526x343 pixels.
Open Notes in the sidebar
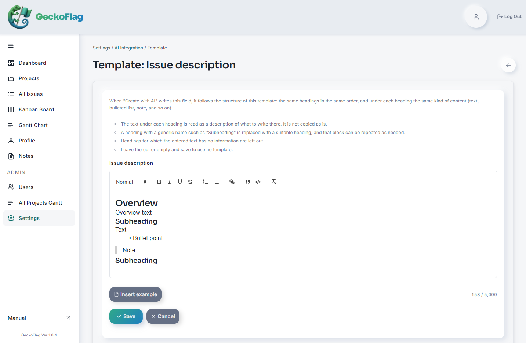point(39,156)
